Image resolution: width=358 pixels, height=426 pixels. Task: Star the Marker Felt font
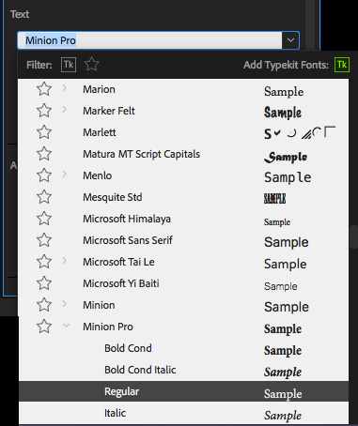coord(44,111)
